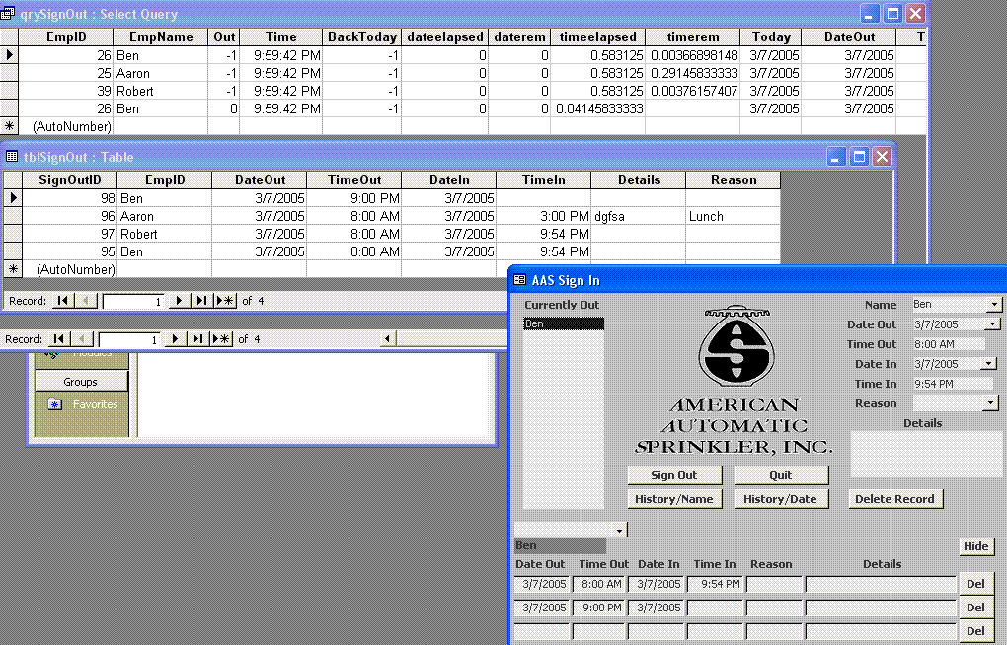Select the daterem column header

click(519, 36)
